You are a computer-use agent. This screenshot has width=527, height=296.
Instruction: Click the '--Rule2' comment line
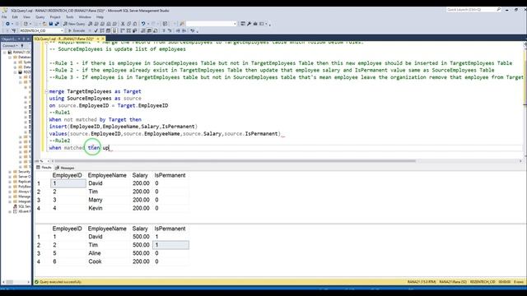point(59,141)
